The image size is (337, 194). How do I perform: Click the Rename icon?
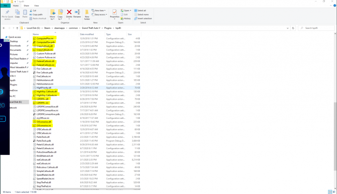click(77, 13)
